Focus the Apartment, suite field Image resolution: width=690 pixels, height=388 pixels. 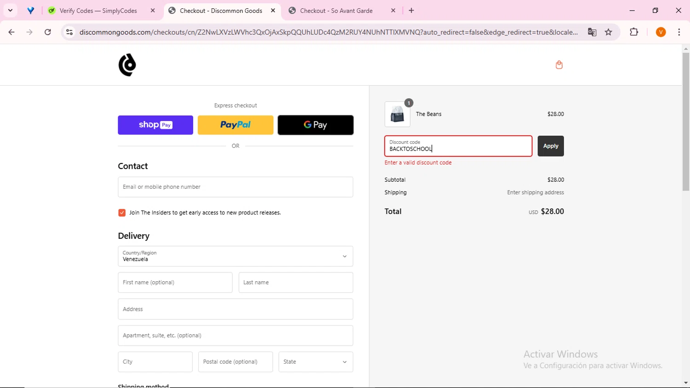coord(236,336)
